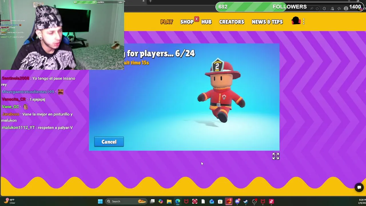Open a new browser tab with plus

click(x=150, y=1)
